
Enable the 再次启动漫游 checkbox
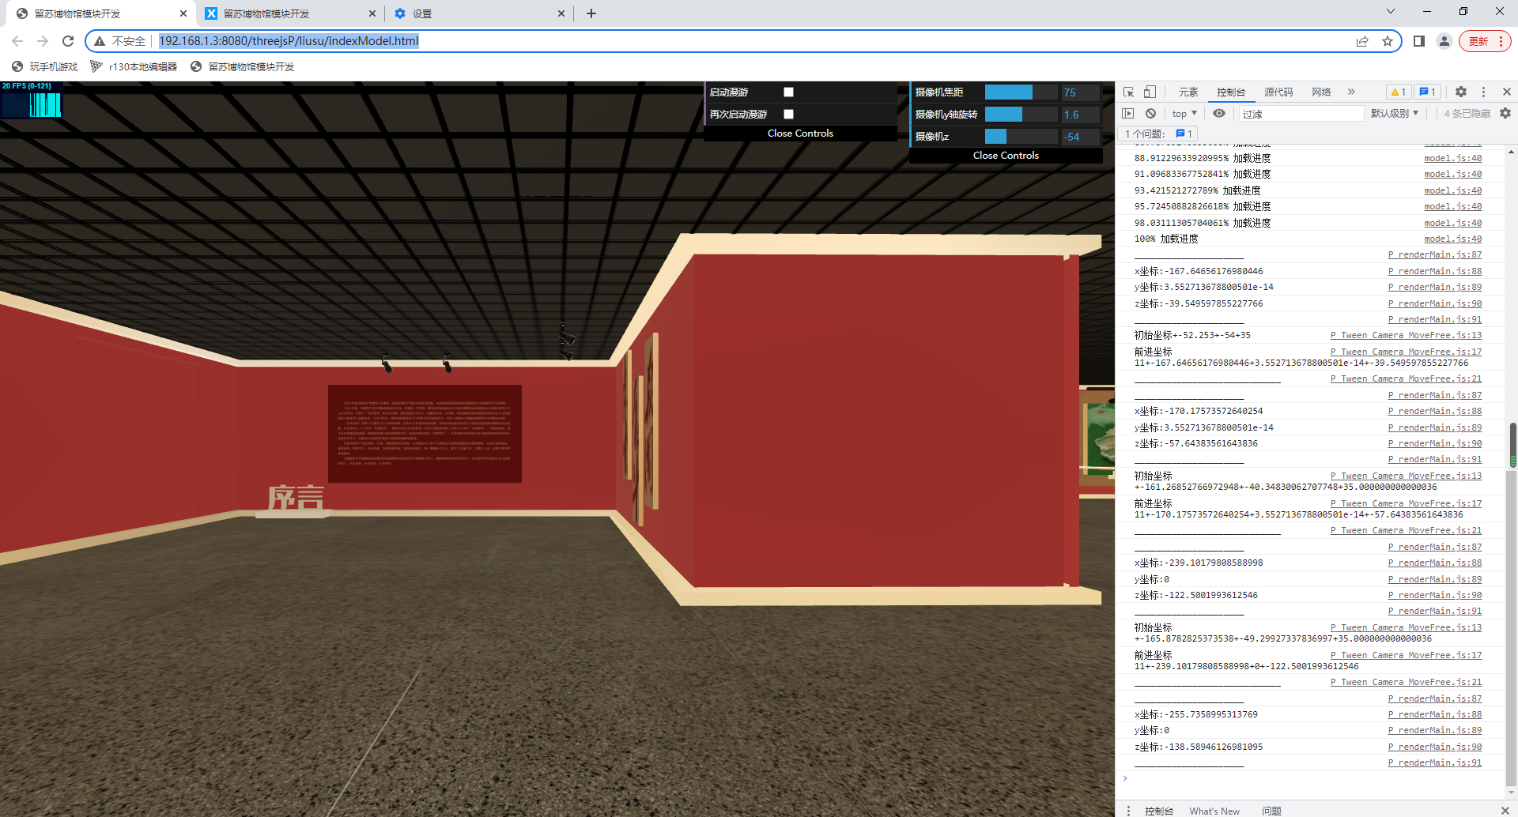pos(788,115)
